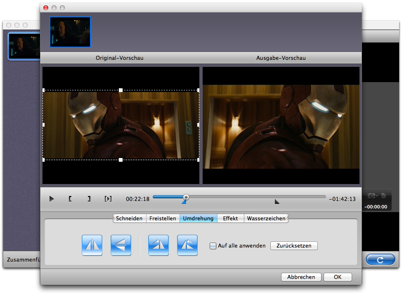Click the round playhead knob on the timeline
The height and width of the screenshot is (295, 402).
click(x=186, y=197)
